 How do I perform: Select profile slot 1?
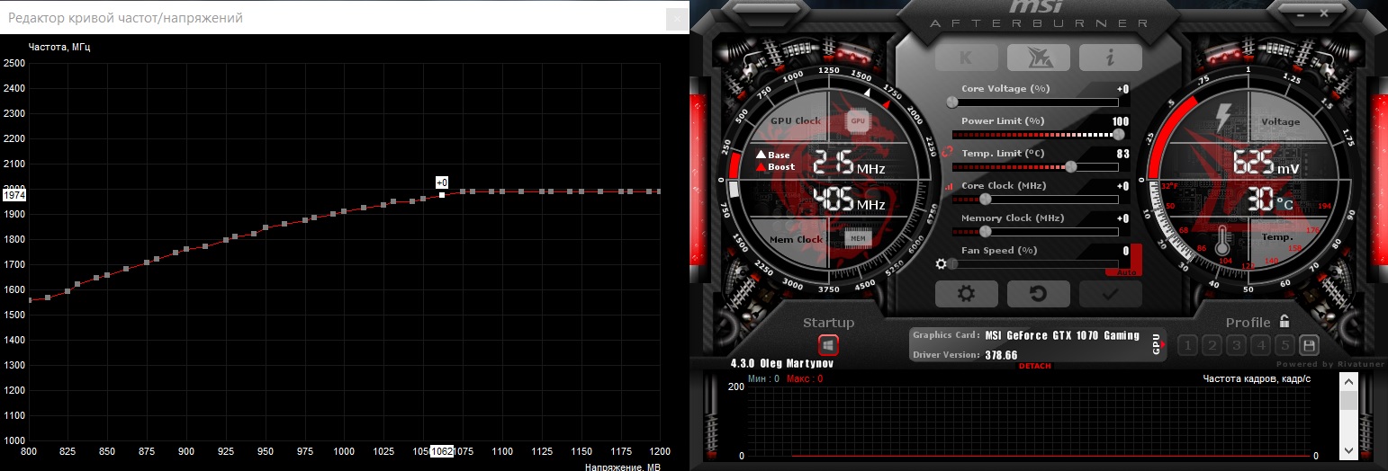[x=1187, y=345]
